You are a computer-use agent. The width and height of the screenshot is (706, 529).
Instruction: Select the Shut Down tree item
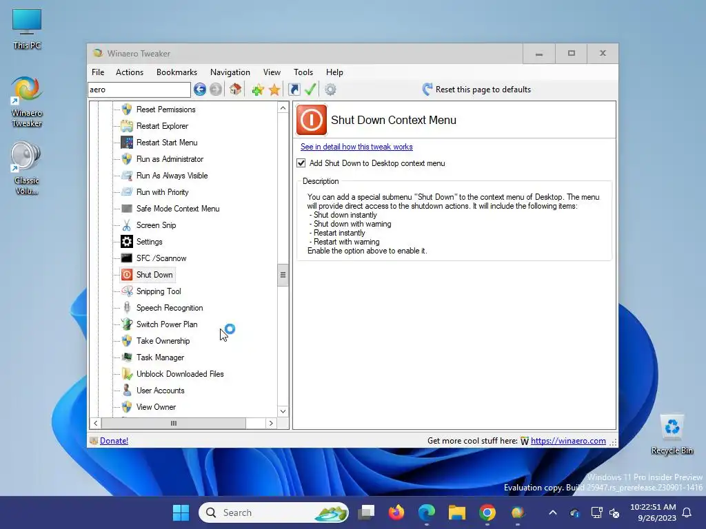coord(148,275)
